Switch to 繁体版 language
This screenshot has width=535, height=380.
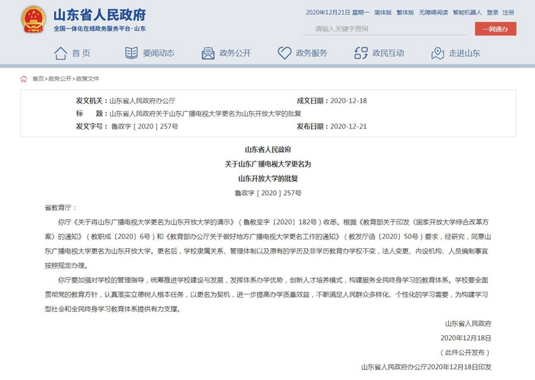(406, 13)
